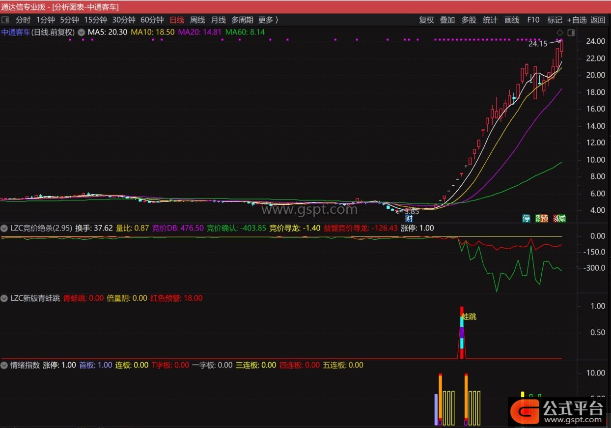Activate the 画线 drawing tool
This screenshot has height=428, width=611.
click(512, 20)
